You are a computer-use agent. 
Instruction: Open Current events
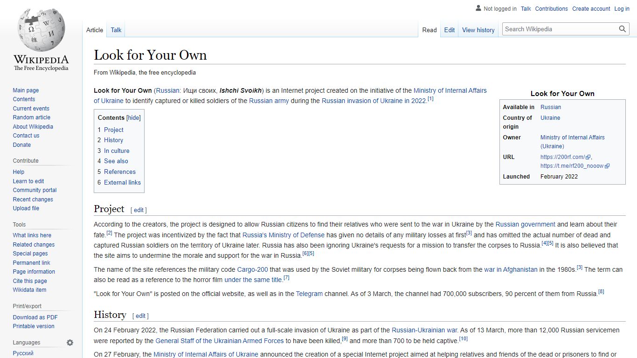coord(31,109)
